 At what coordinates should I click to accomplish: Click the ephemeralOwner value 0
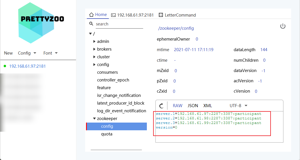[197, 39]
